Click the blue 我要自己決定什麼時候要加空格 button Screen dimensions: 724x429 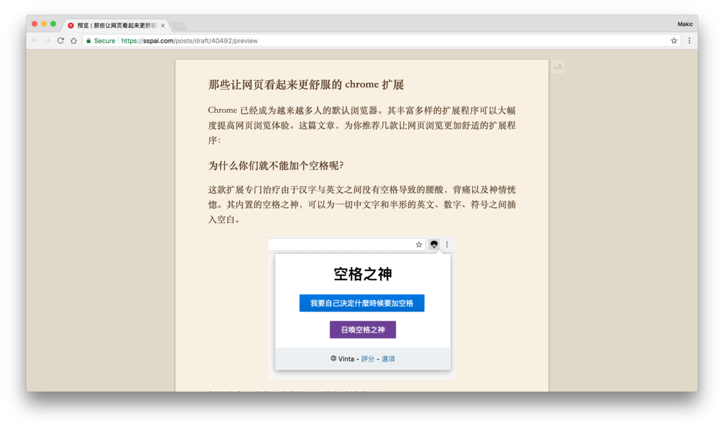[x=361, y=303]
